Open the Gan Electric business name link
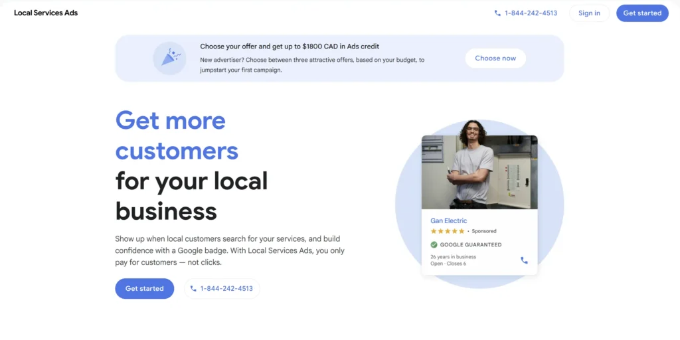The width and height of the screenshot is (680, 340). click(x=449, y=220)
